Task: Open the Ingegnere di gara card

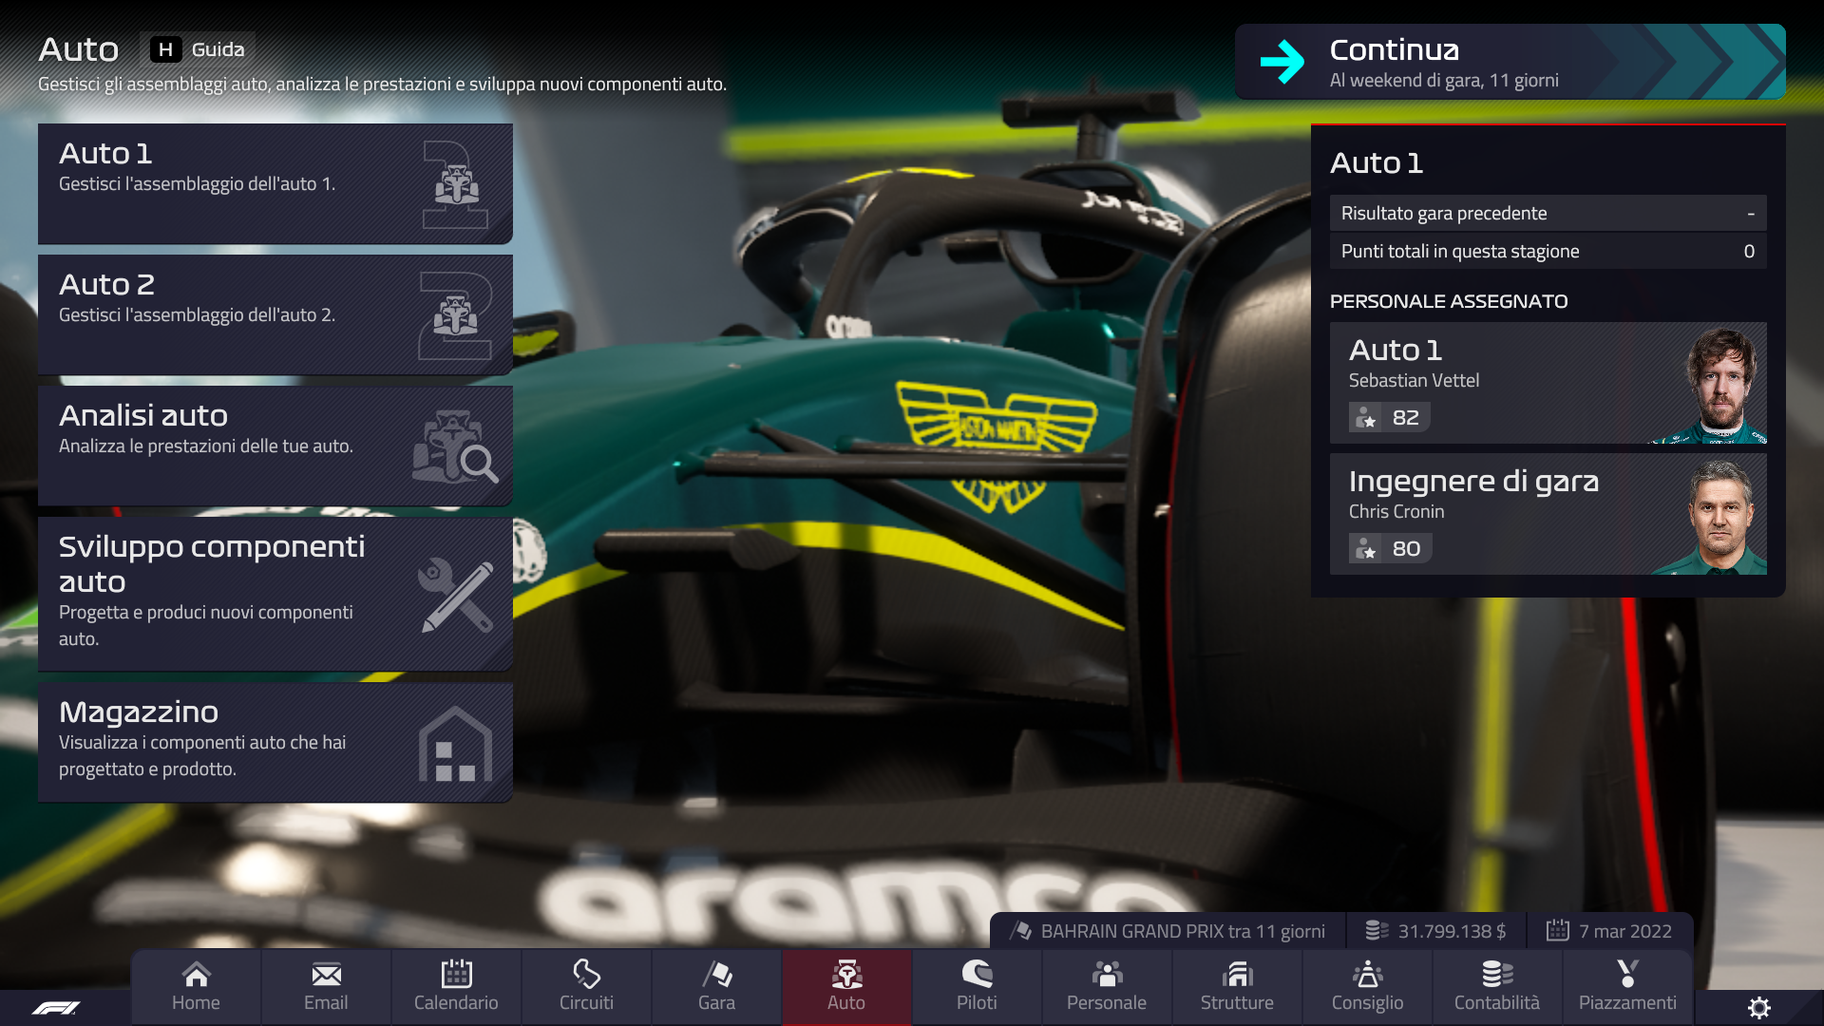Action: (1548, 514)
